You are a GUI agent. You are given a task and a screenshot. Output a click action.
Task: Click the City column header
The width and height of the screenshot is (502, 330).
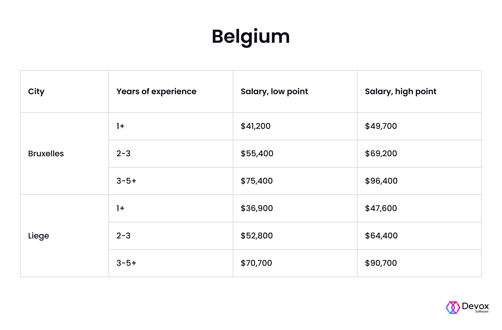coord(36,92)
